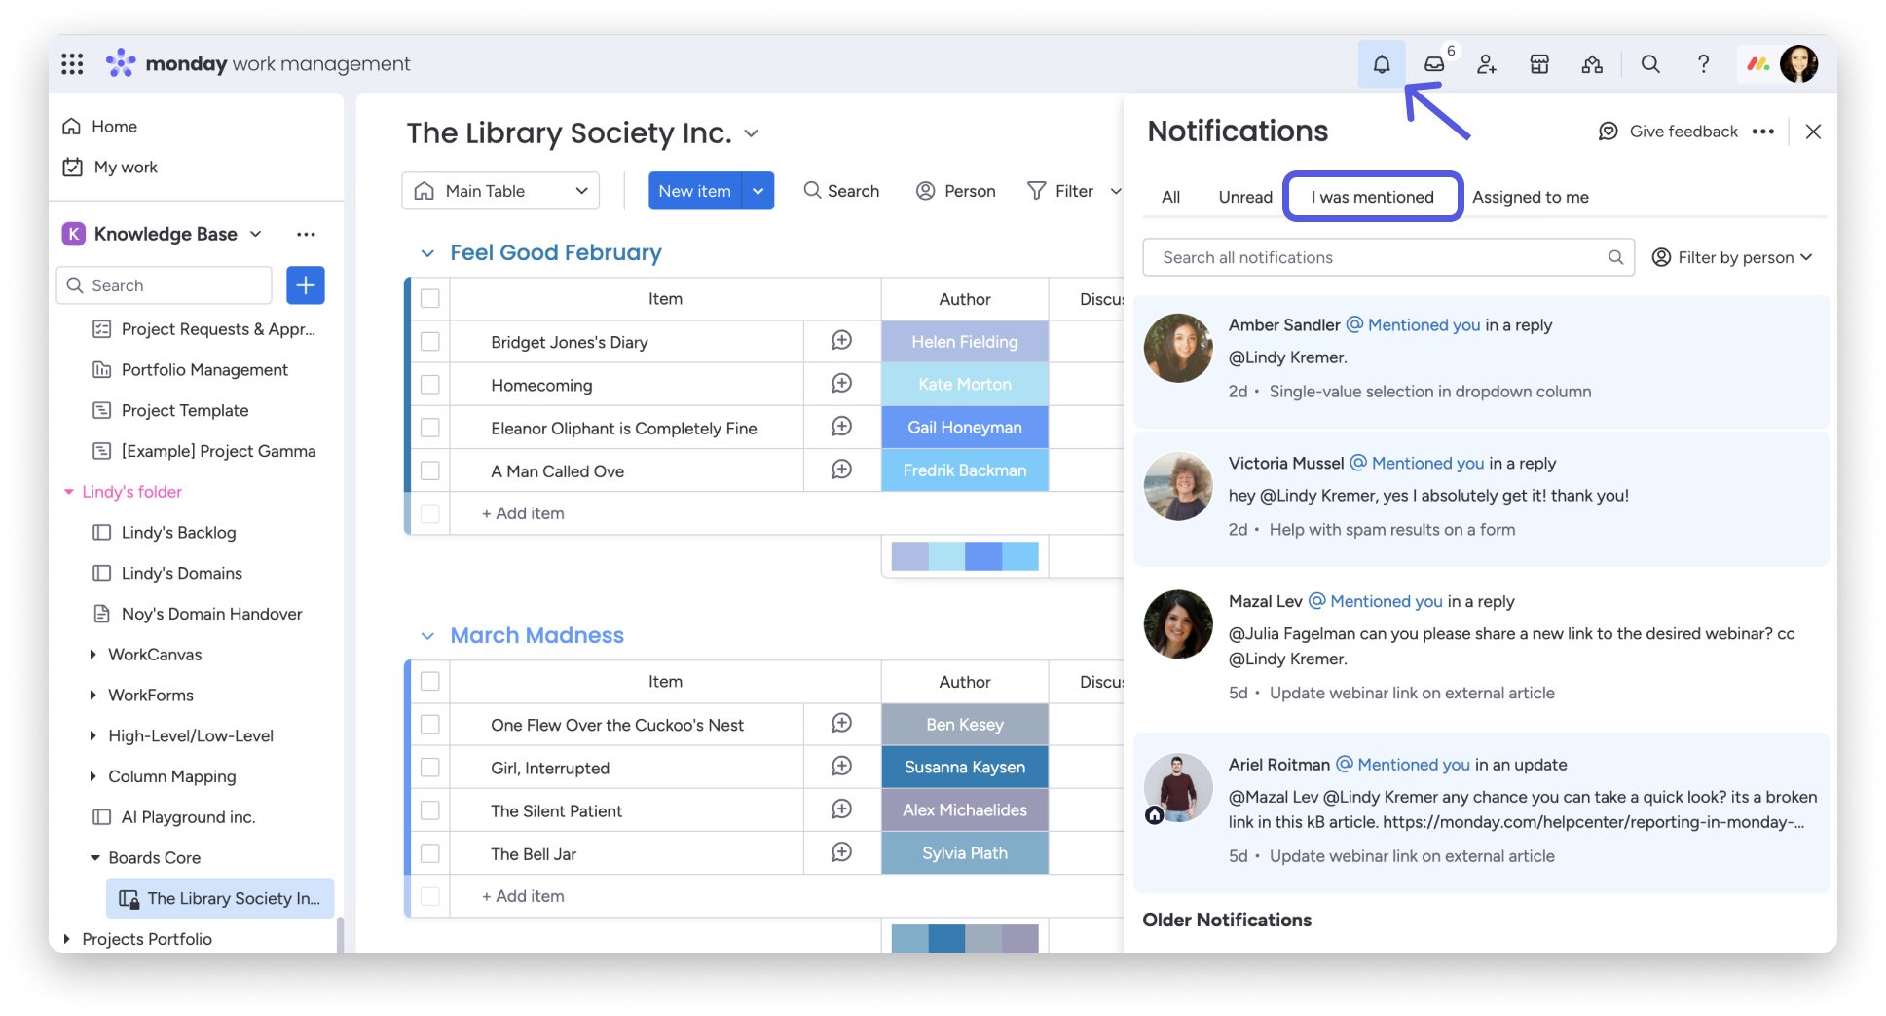Open conversation for The Bell Jar
The image size is (1886, 1016).
pyautogui.click(x=842, y=852)
